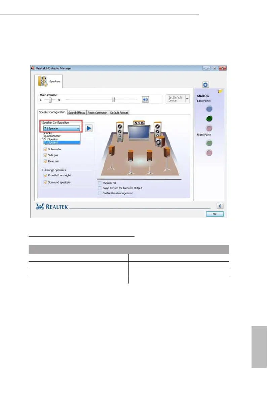Check Enable Bass Management
Screen dimensions: 267x401
click(x=100, y=193)
